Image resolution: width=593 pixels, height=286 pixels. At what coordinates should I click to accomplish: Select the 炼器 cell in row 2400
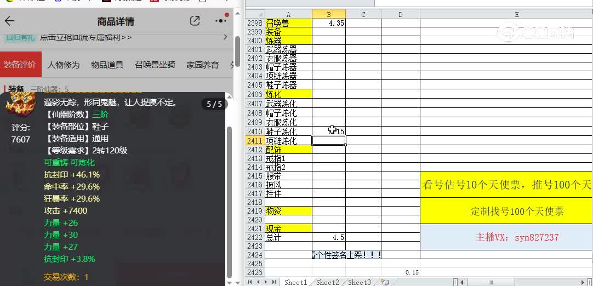click(x=289, y=40)
